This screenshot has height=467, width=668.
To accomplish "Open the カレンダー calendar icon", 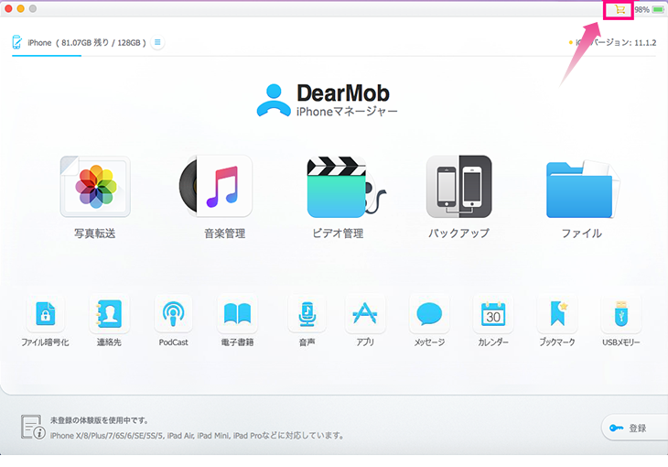I will point(493,314).
